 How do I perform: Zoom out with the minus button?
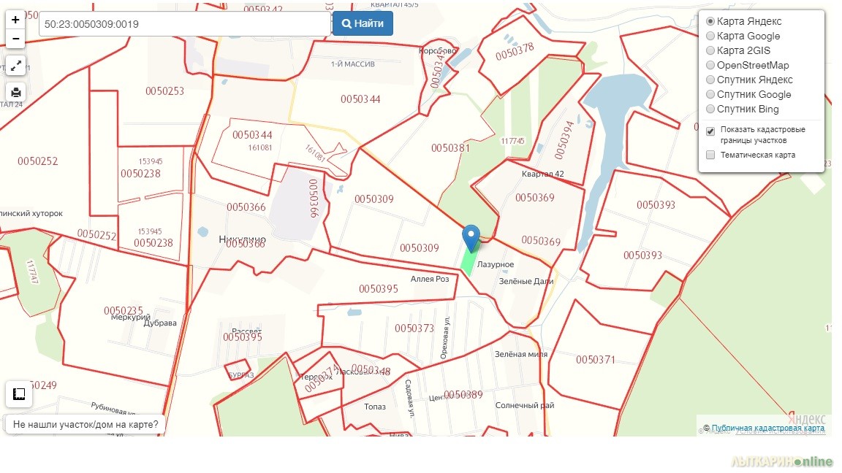click(x=15, y=39)
